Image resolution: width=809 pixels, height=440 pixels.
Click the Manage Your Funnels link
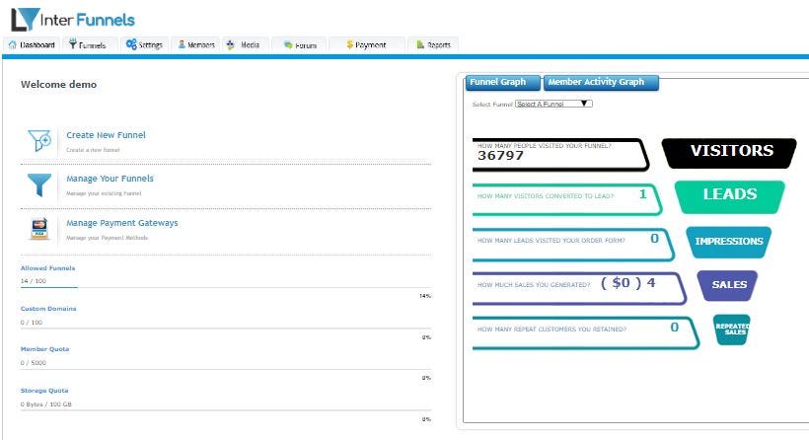(x=110, y=179)
